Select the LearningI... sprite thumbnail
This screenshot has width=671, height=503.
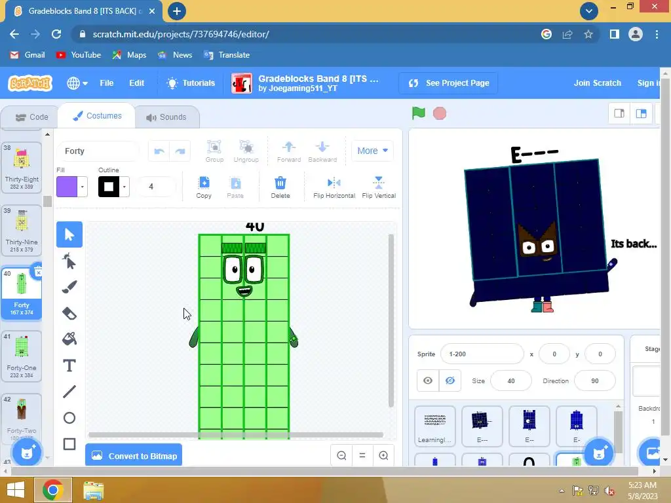pos(435,426)
